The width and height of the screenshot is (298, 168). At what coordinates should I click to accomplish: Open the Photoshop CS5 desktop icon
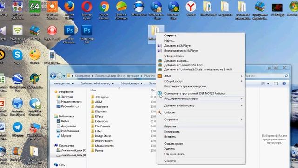click(87, 34)
